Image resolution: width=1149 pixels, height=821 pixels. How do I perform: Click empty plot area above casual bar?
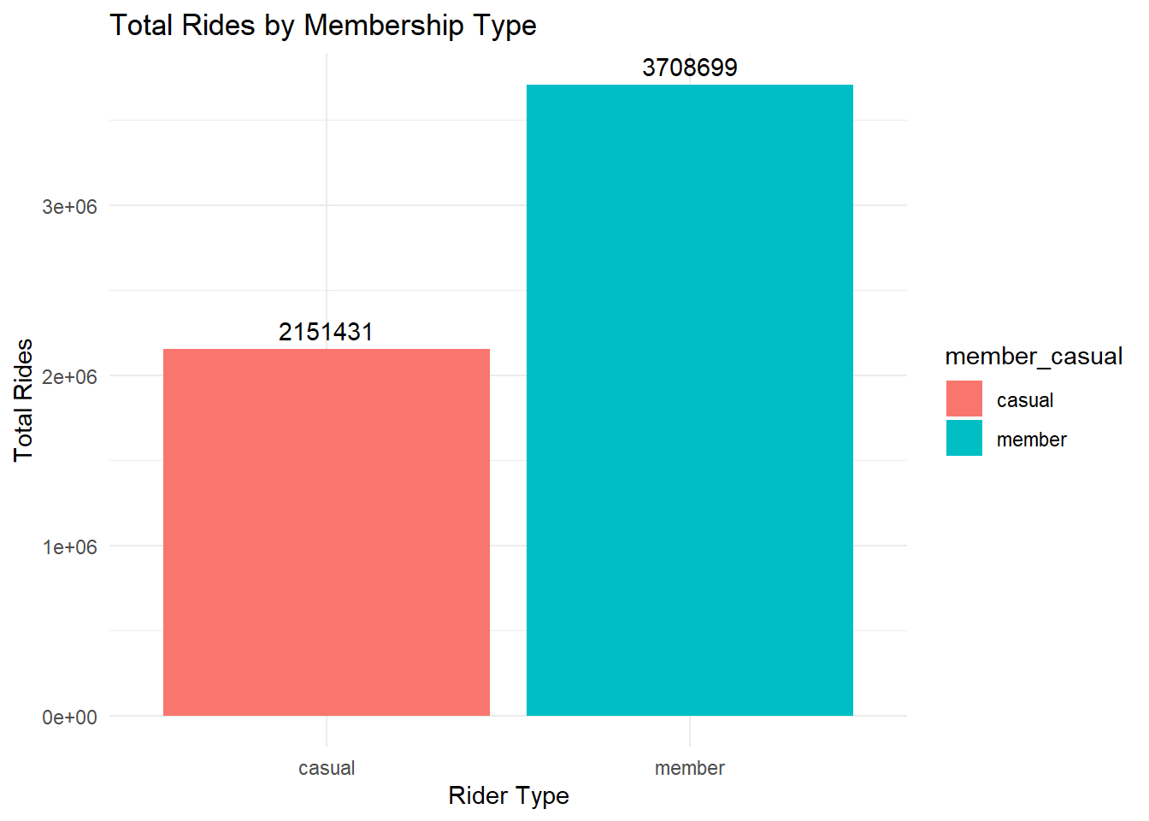(x=326, y=188)
